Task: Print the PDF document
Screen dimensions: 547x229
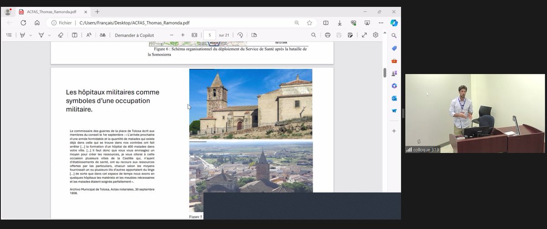Action: tap(327, 35)
